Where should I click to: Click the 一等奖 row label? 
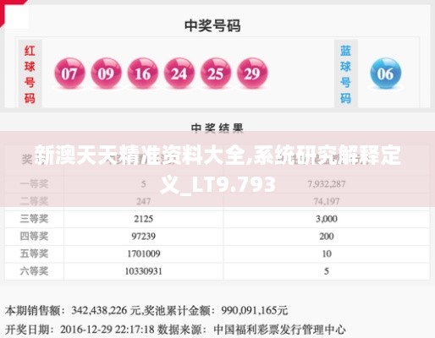[x=34, y=184]
